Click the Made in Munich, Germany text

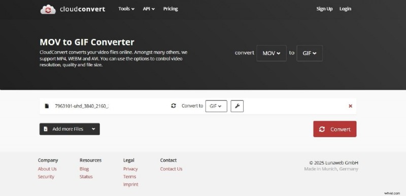(331, 169)
